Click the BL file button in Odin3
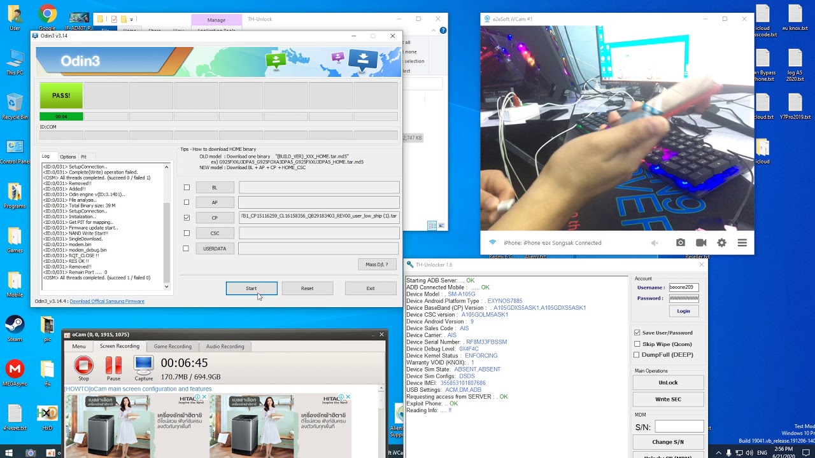This screenshot has height=458, width=815. (x=215, y=188)
